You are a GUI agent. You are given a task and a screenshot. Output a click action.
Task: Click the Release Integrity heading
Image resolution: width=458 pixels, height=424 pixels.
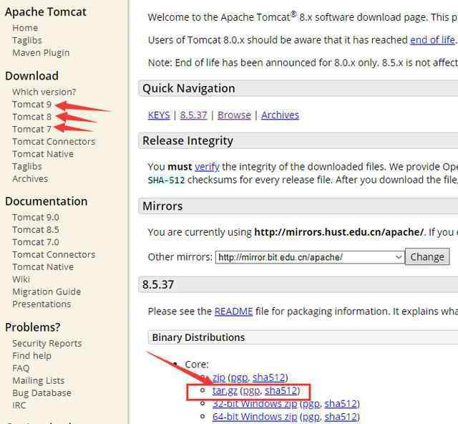point(187,140)
